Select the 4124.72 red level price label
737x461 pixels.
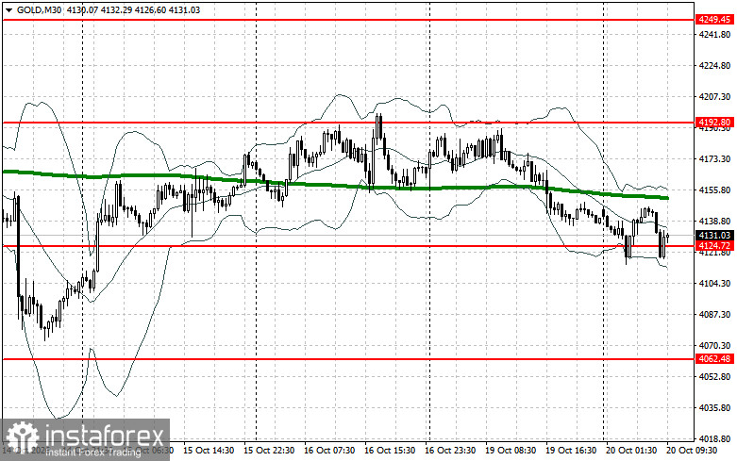pyautogui.click(x=714, y=245)
